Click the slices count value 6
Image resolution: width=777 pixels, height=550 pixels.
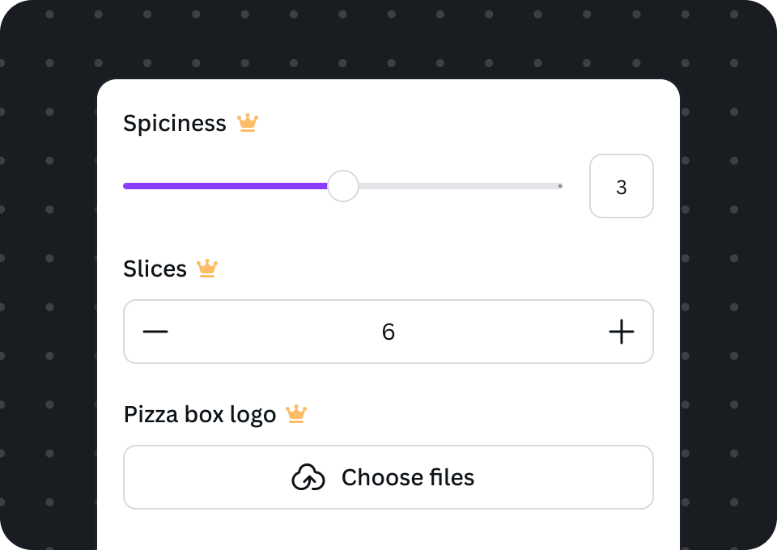tap(388, 332)
